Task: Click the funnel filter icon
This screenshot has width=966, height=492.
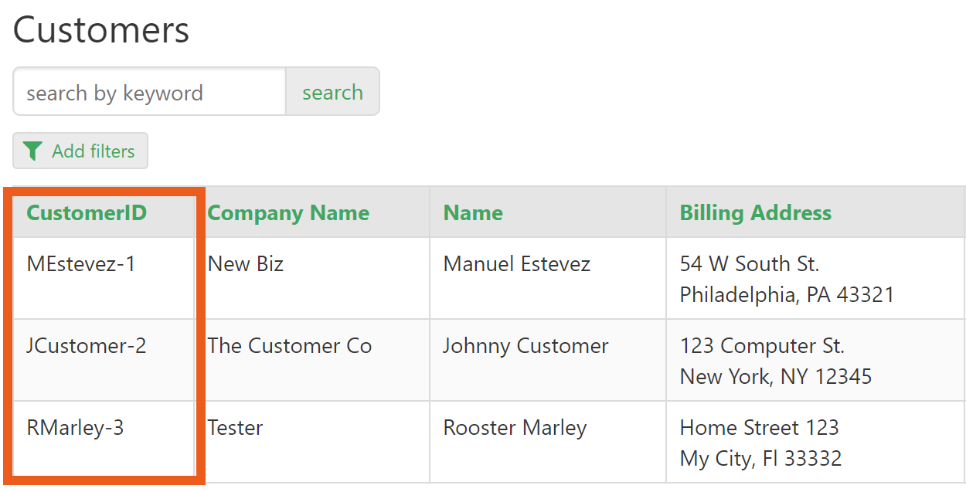Action: click(32, 151)
